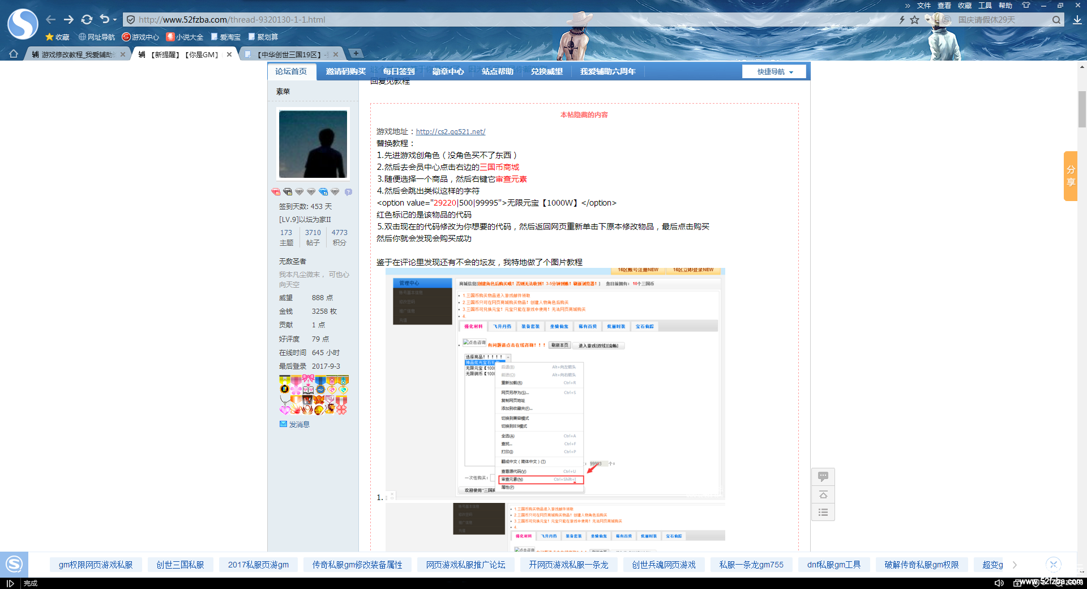Open the 工具 menu
This screenshot has height=589, width=1087.
coord(985,6)
